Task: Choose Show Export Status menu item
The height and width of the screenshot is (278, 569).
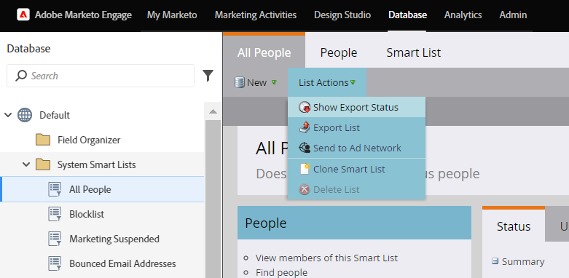Action: point(356,107)
